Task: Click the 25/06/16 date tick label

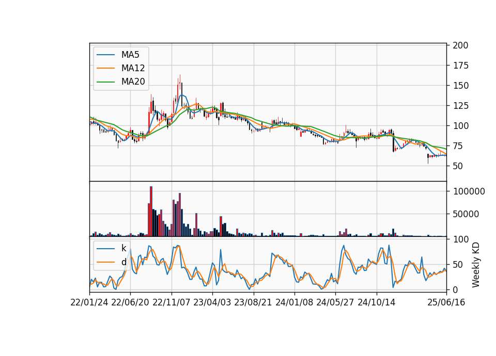Action: coord(446,303)
